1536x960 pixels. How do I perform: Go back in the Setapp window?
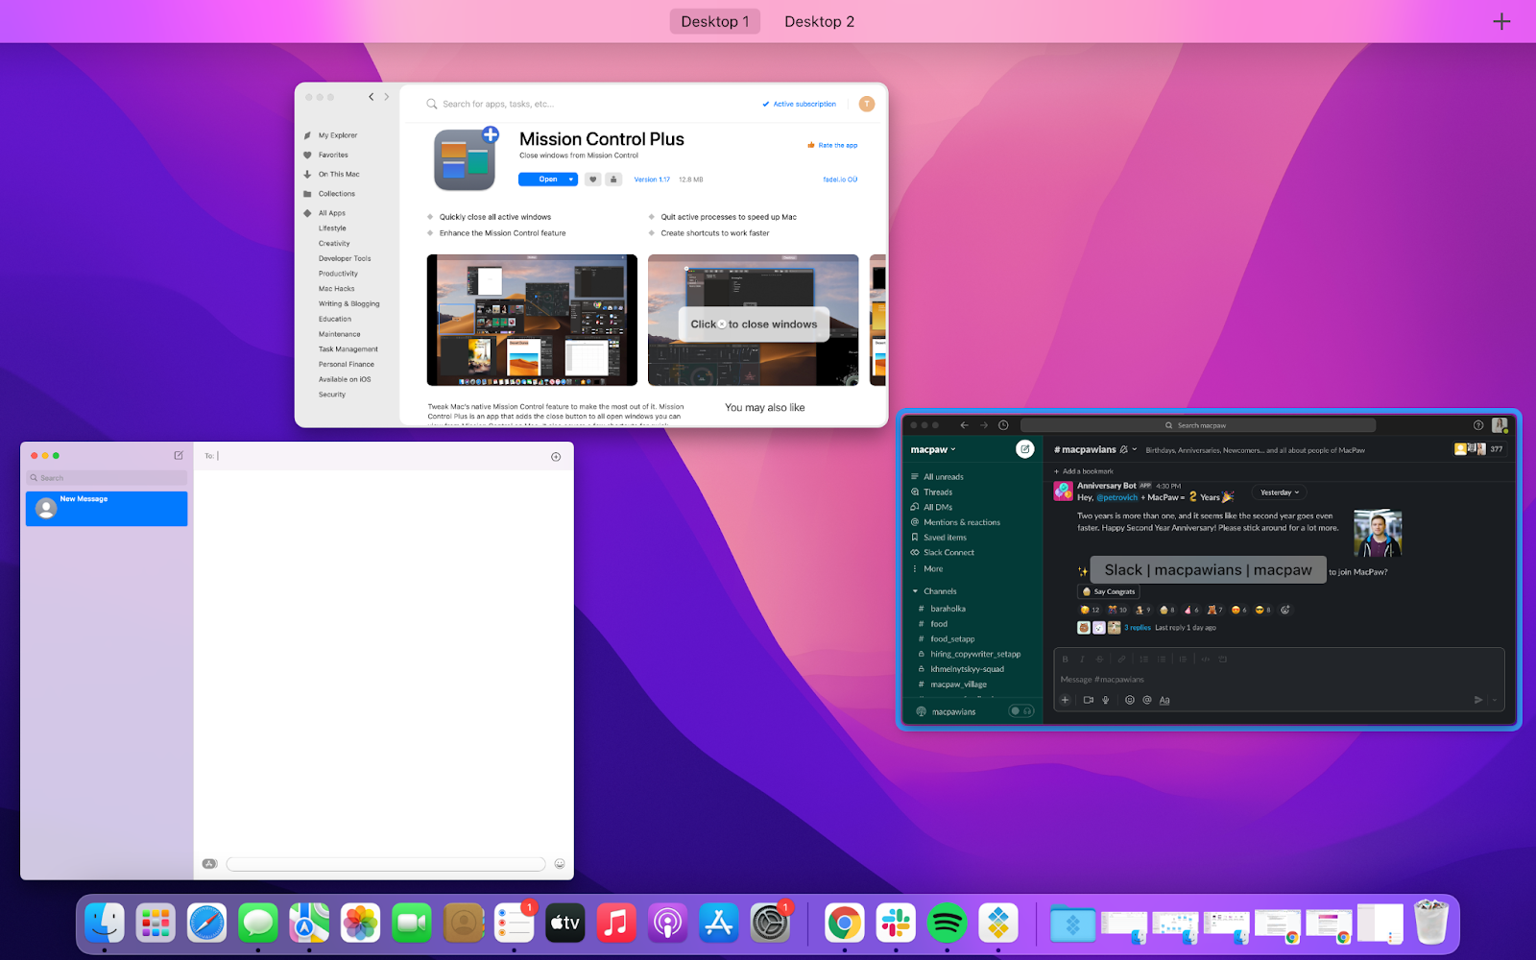(372, 97)
